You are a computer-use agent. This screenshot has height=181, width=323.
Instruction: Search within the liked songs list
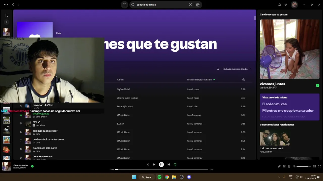pos(218,69)
